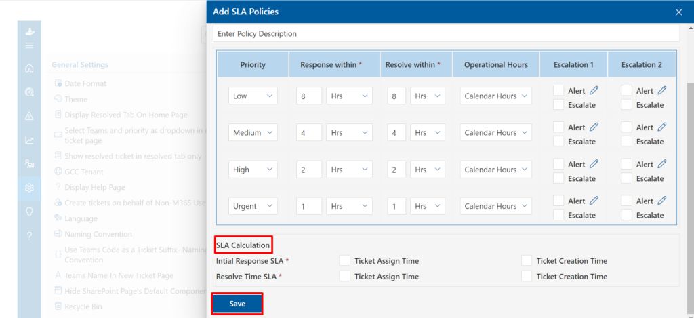
Task: Edit the Medium priority Escalation 2 alert
Action: pos(662,127)
